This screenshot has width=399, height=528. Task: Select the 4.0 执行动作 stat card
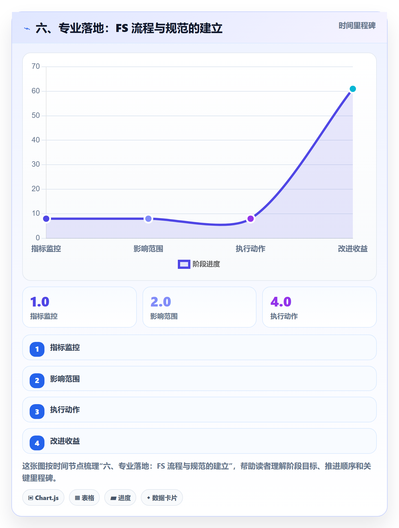pos(319,307)
